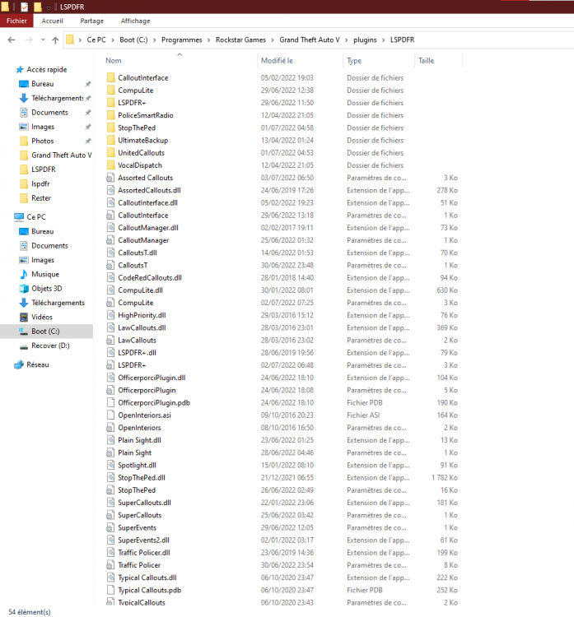The image size is (574, 617).
Task: Open 'Rester' folder in sidebar
Action: [x=41, y=198]
